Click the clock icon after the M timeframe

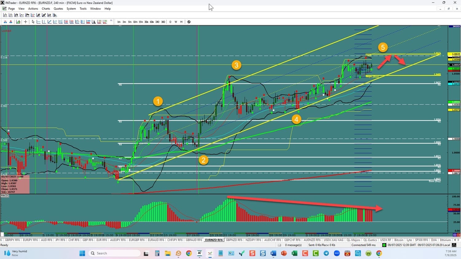tap(189, 22)
